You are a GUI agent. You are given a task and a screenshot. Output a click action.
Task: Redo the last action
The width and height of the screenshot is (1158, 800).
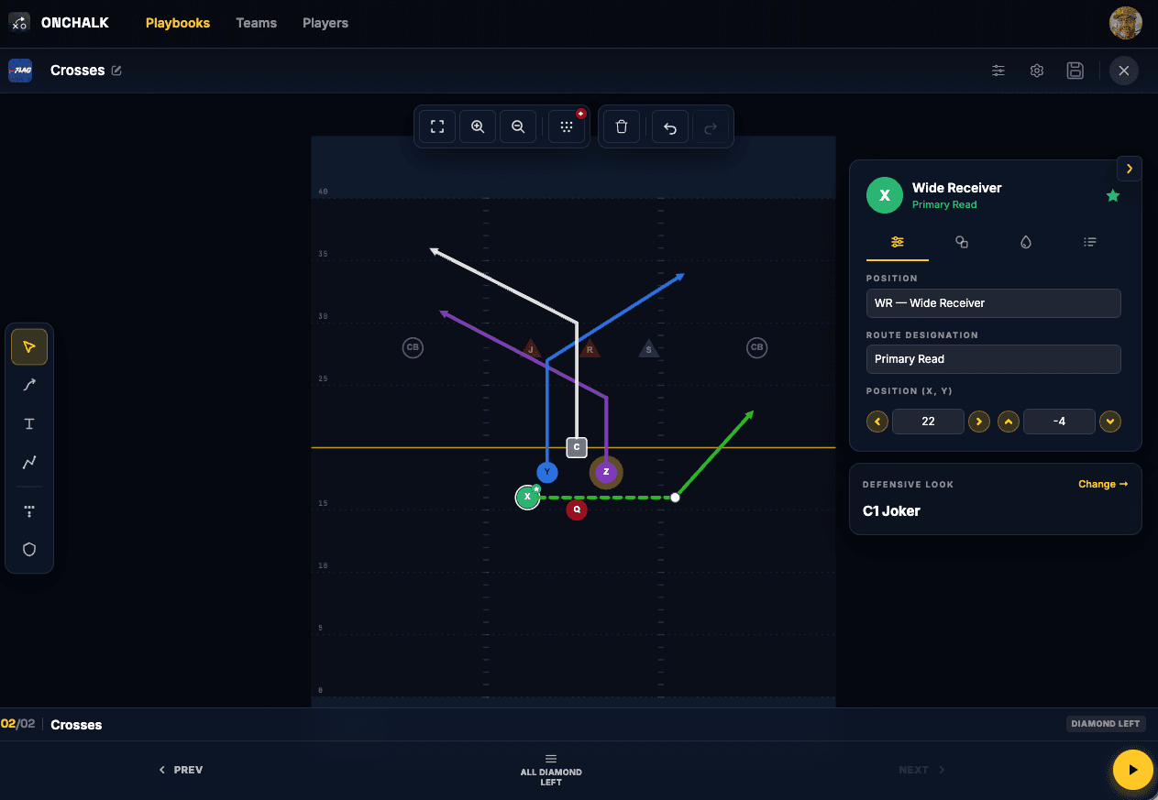point(711,127)
